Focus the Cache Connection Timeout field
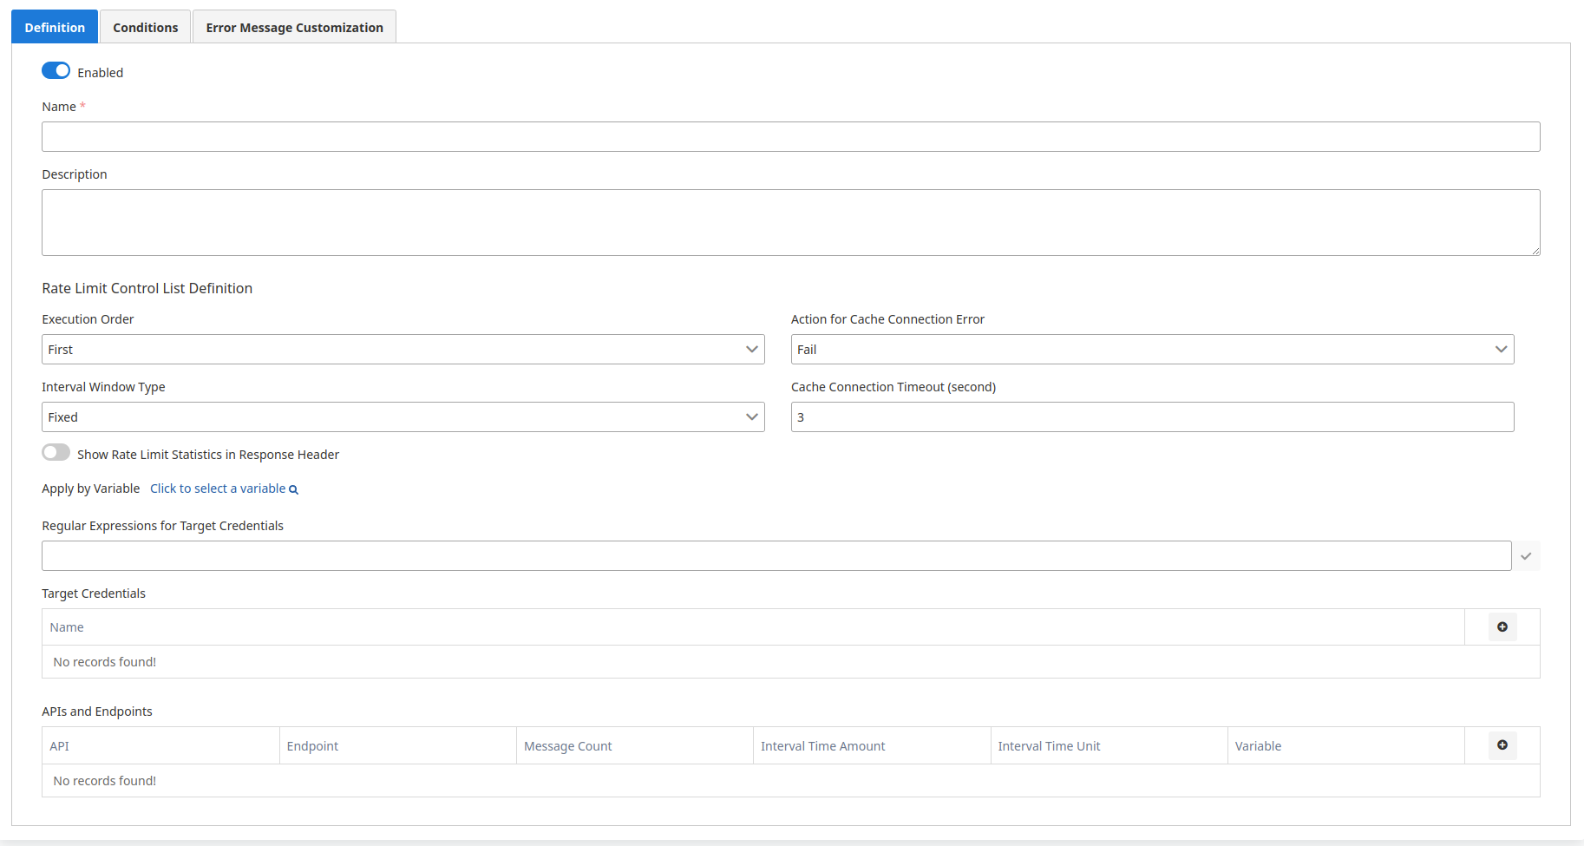This screenshot has width=1584, height=846. tap(1152, 417)
